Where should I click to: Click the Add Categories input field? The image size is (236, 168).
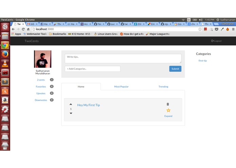click(93, 69)
